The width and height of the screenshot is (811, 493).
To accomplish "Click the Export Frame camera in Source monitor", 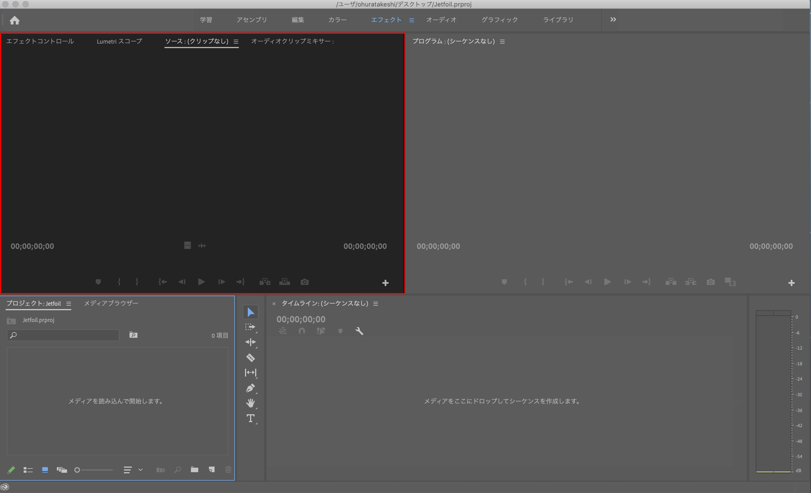I will [x=304, y=282].
